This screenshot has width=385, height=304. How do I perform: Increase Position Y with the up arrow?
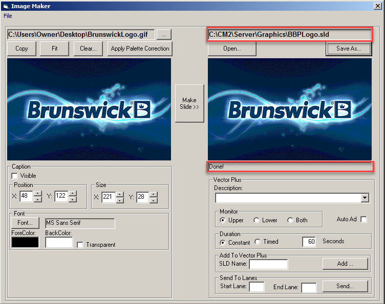click(72, 194)
